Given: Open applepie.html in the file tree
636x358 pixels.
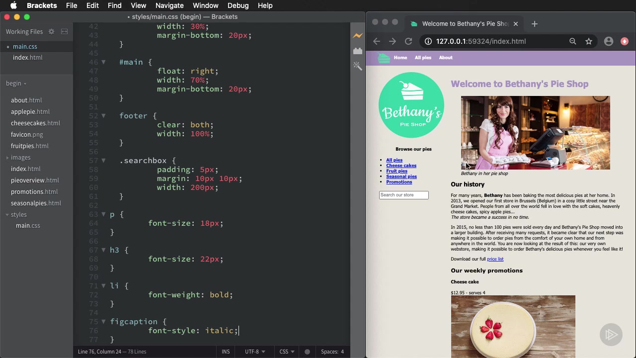Looking at the screenshot, I should [30, 112].
